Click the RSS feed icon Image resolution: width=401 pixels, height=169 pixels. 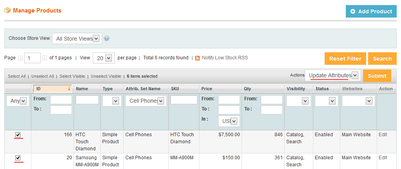tap(197, 58)
